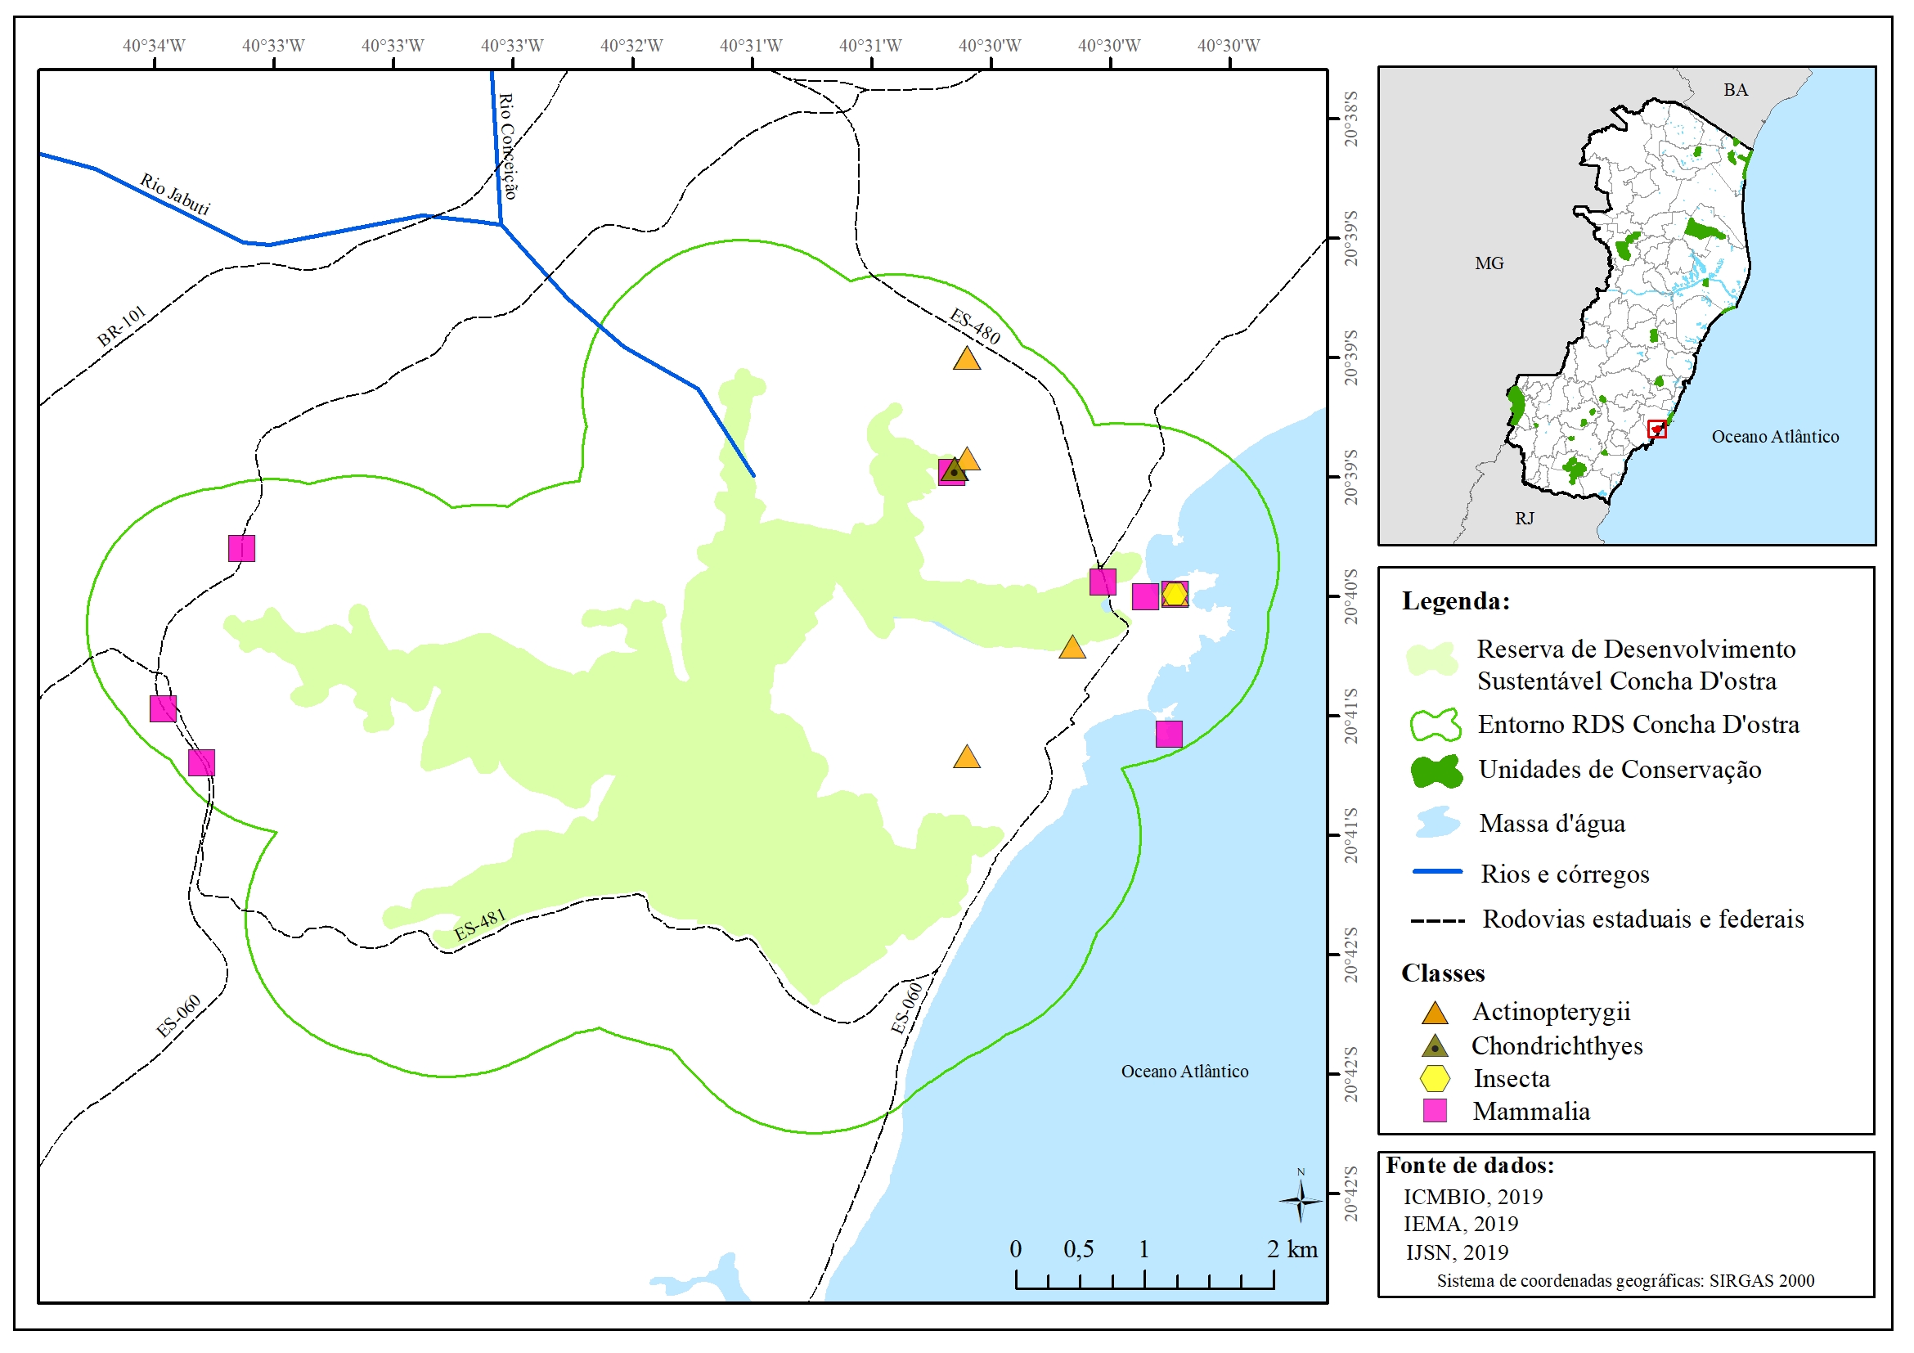The width and height of the screenshot is (1914, 1353).
Task: Click the Rio Jabuti river label
Action: tap(175, 194)
